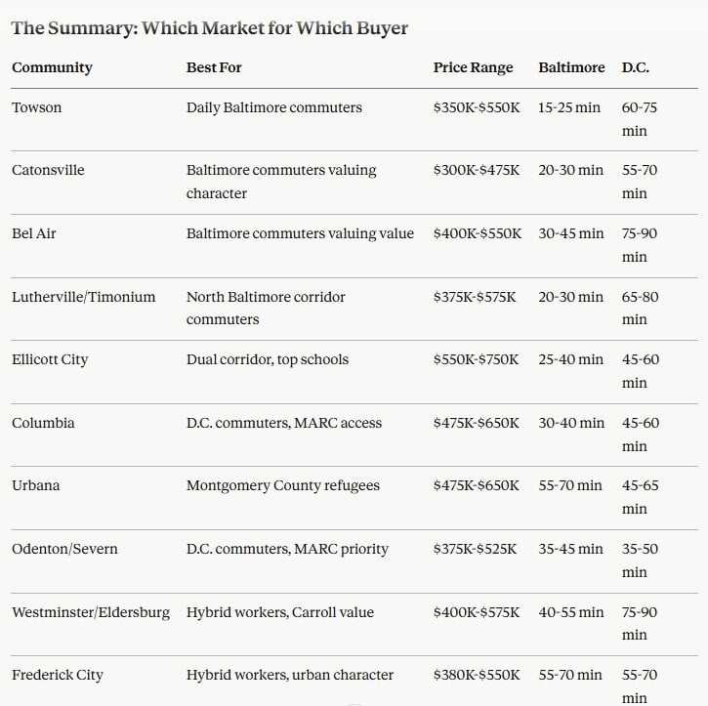This screenshot has height=706, width=708.
Task: Click the 'Baltimore' column header
Action: 571,67
